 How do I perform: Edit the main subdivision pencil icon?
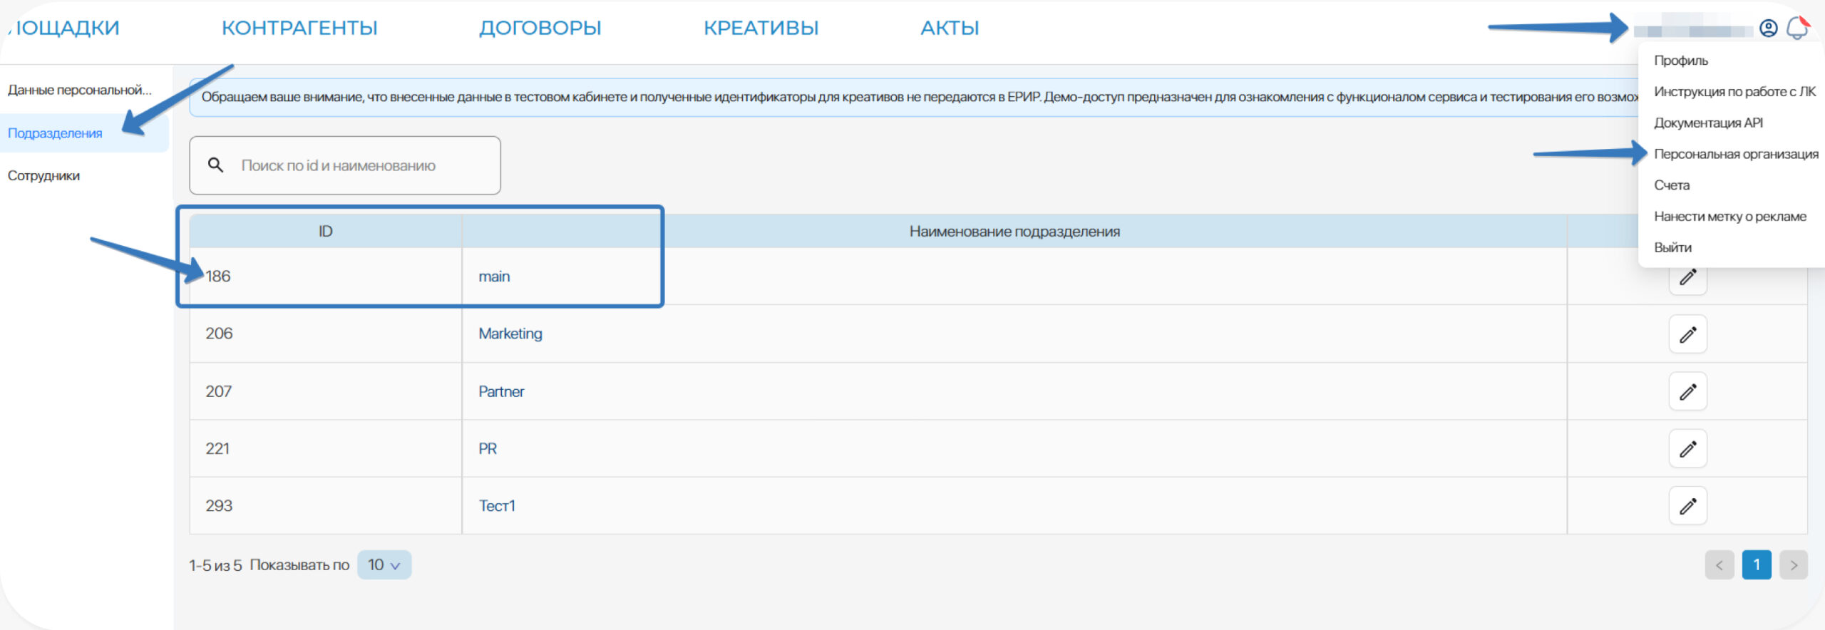pyautogui.click(x=1687, y=279)
